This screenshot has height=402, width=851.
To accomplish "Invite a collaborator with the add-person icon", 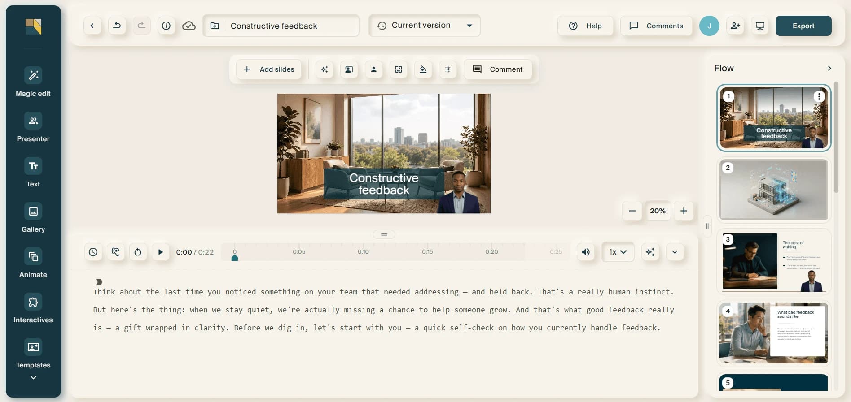I will click(x=735, y=26).
